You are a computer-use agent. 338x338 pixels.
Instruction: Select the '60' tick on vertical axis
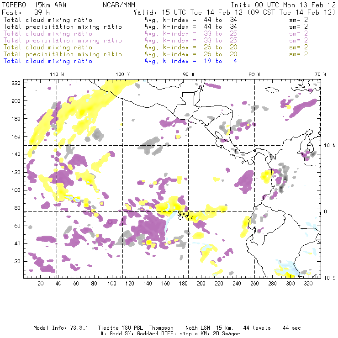17,226
